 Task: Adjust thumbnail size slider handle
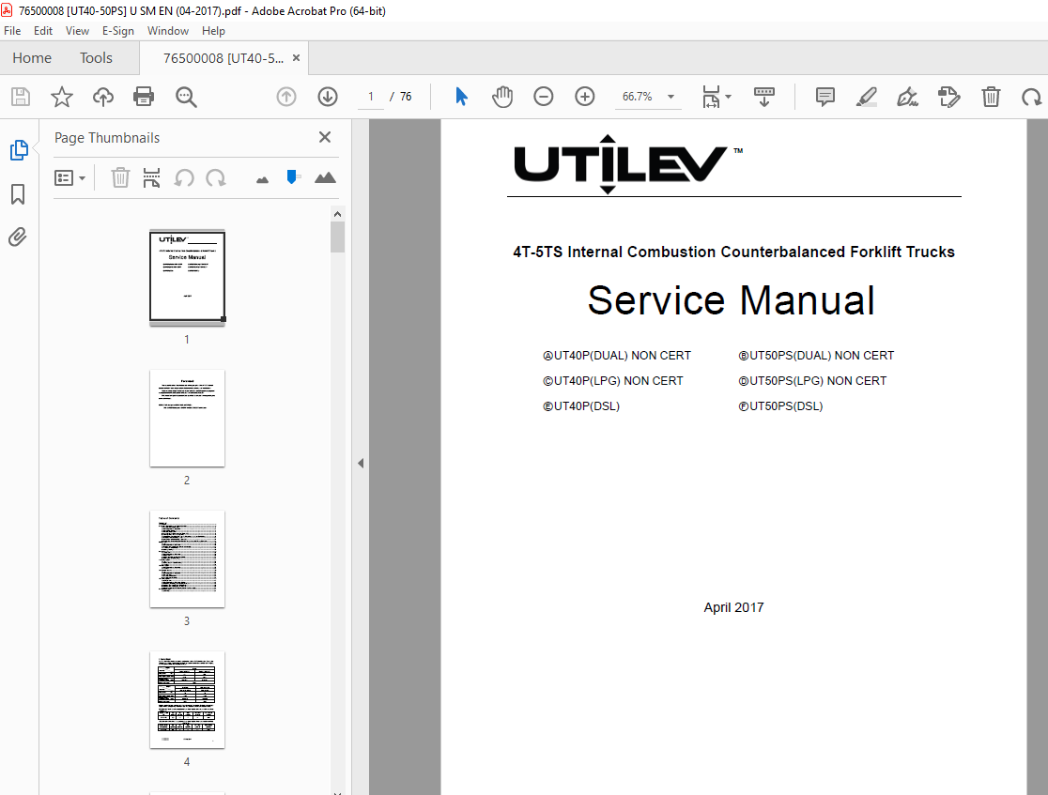[291, 177]
